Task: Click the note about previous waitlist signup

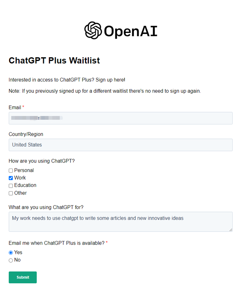Action: click(x=105, y=91)
